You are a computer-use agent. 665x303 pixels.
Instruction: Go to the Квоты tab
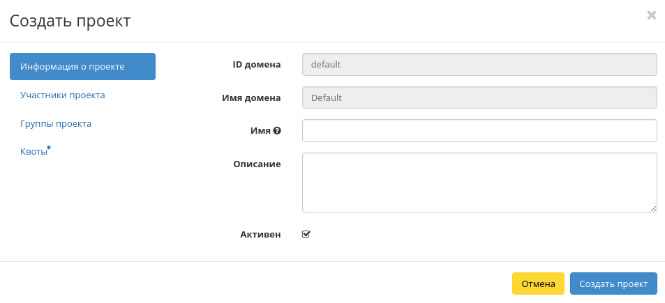(34, 152)
